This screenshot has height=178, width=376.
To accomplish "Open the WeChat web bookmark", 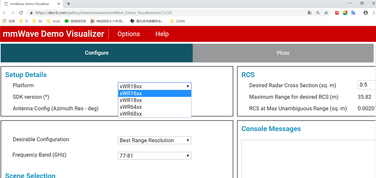I will click(x=75, y=21).
